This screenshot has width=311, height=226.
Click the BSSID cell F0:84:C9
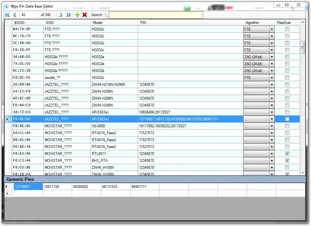click(x=28, y=105)
